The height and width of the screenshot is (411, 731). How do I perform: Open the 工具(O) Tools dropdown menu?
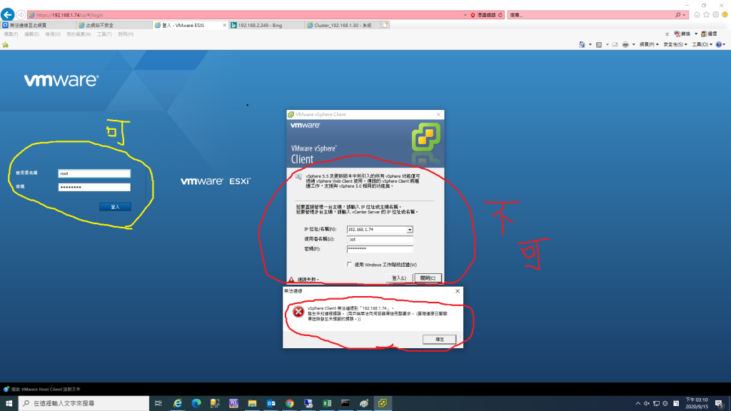[x=702, y=45]
